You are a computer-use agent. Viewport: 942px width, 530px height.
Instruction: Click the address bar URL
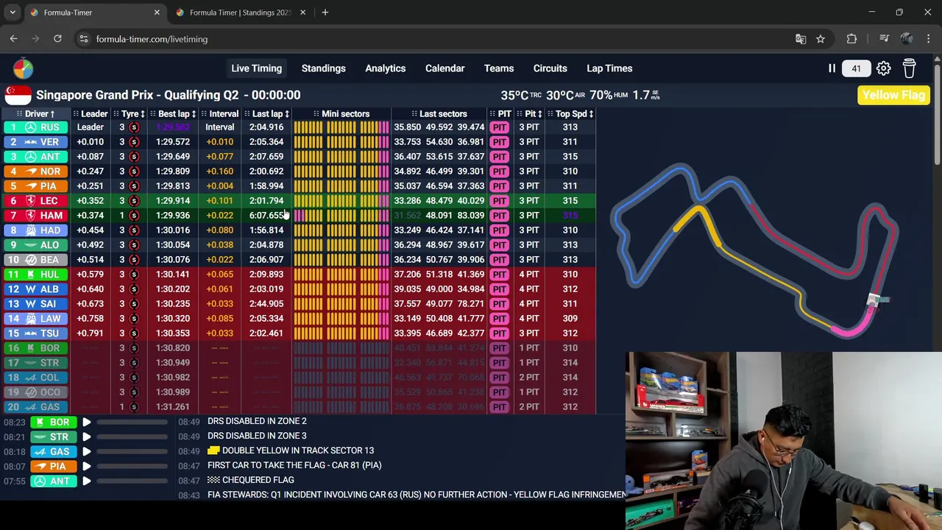click(x=152, y=39)
